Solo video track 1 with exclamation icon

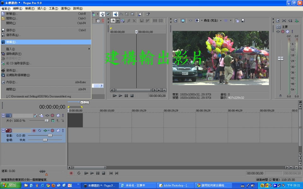pos(63,116)
